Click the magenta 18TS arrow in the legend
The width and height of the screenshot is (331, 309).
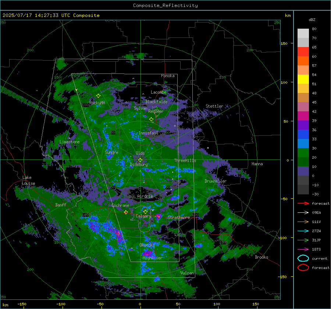(x=303, y=249)
